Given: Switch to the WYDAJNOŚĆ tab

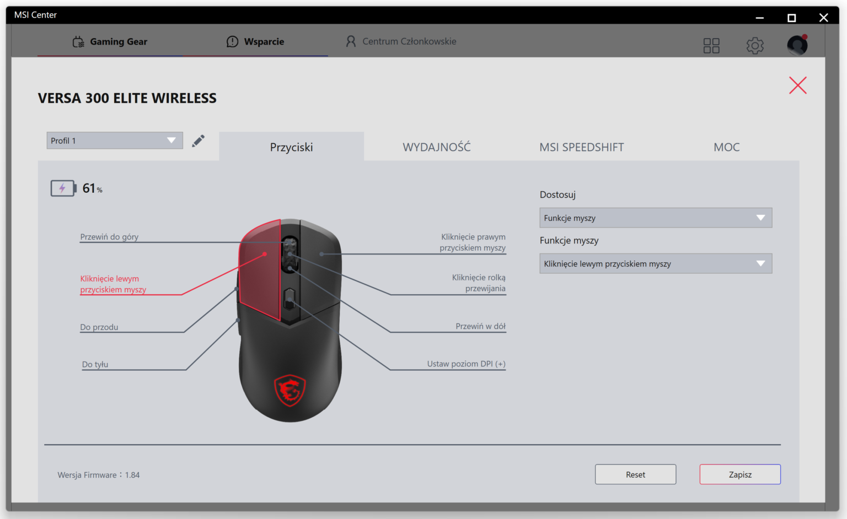Looking at the screenshot, I should pos(436,147).
